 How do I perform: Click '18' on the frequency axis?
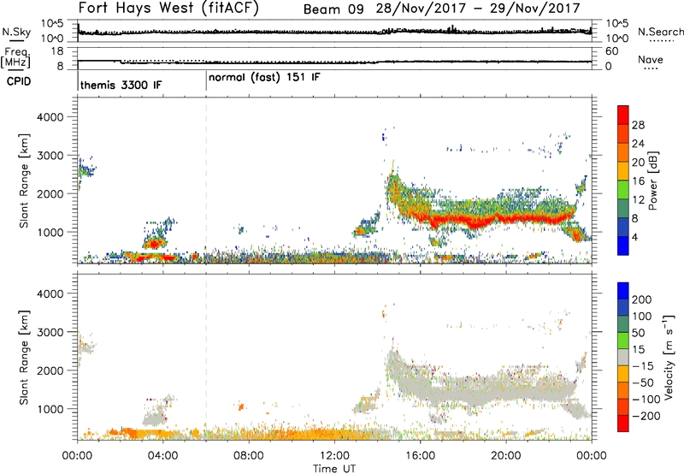57,51
